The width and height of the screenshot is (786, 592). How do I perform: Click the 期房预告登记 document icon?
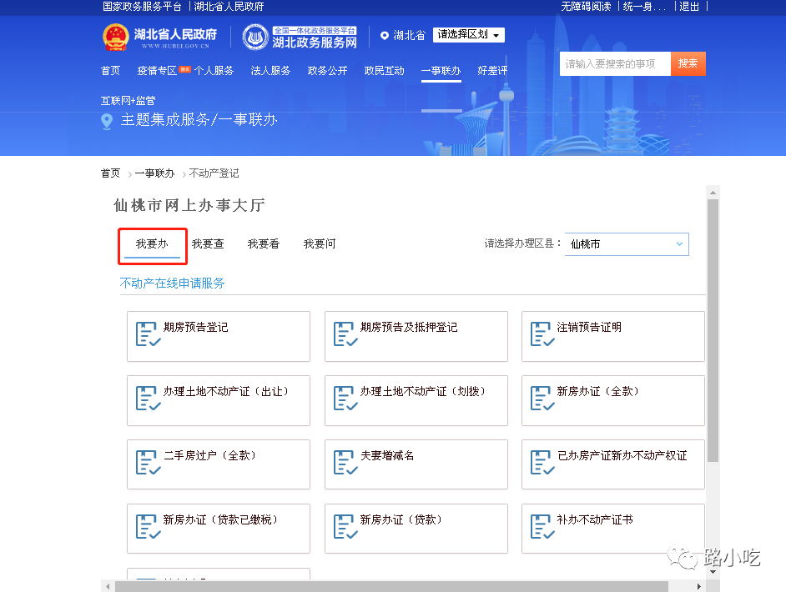tap(148, 334)
